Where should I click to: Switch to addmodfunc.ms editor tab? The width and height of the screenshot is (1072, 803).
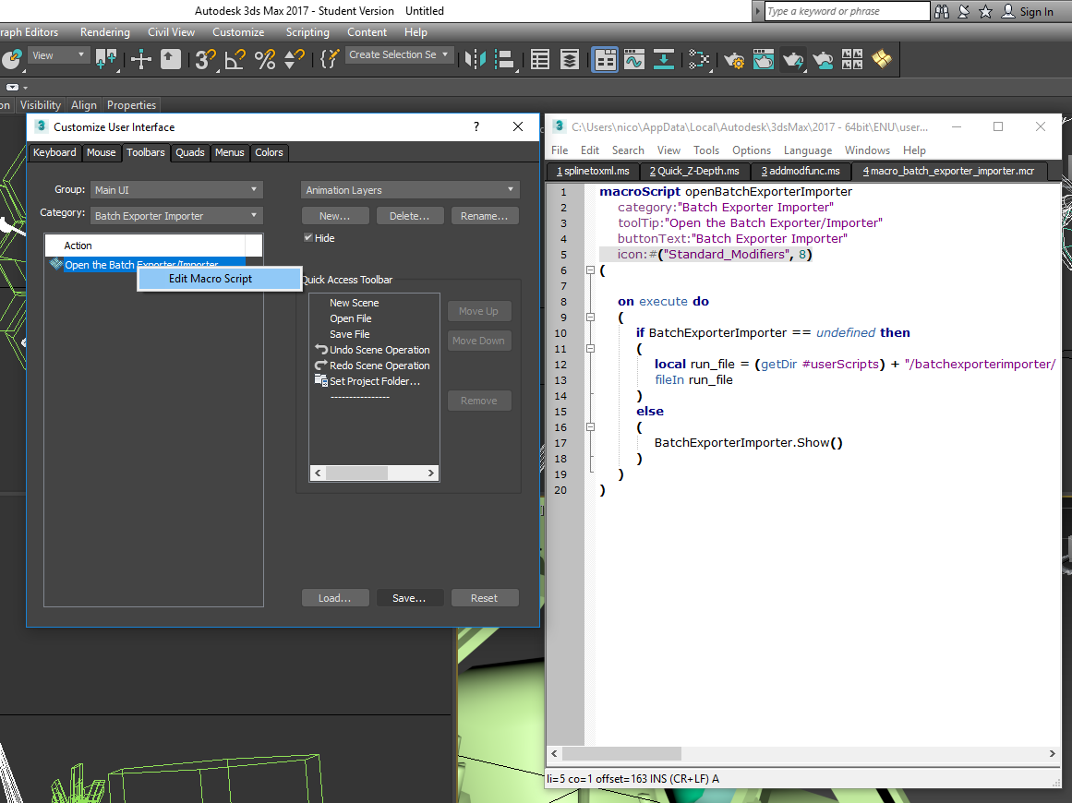(801, 171)
